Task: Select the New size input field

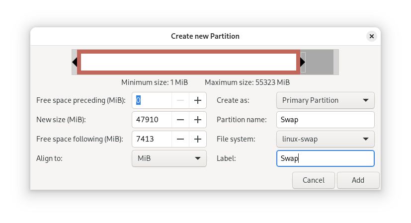Action: pyautogui.click(x=152, y=120)
